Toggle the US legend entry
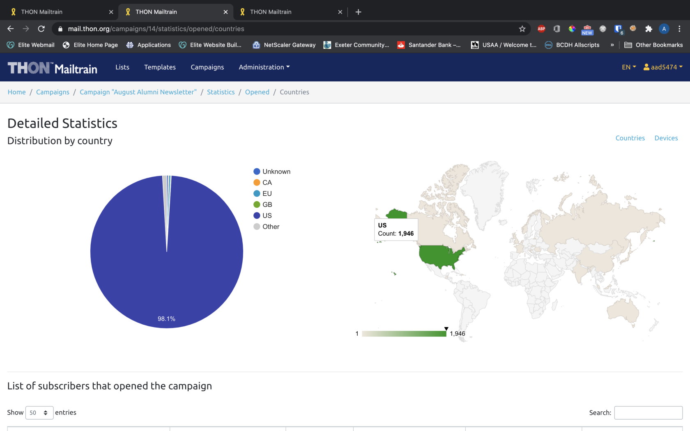Screen dimensions: 690x431 [263, 215]
